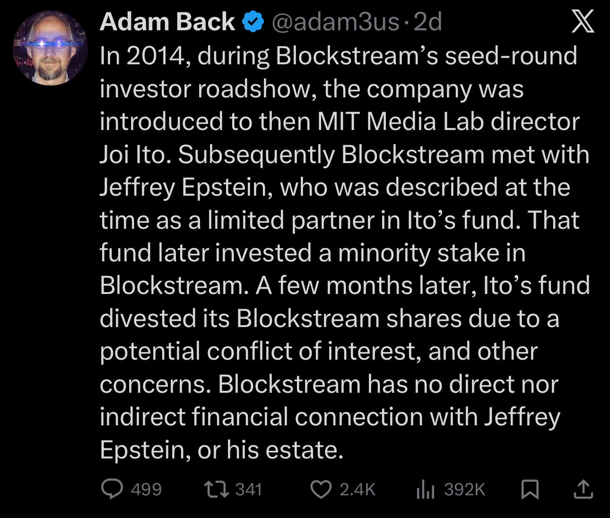This screenshot has width=610, height=518.
Task: Bookmark this tweet
Action: point(530,489)
